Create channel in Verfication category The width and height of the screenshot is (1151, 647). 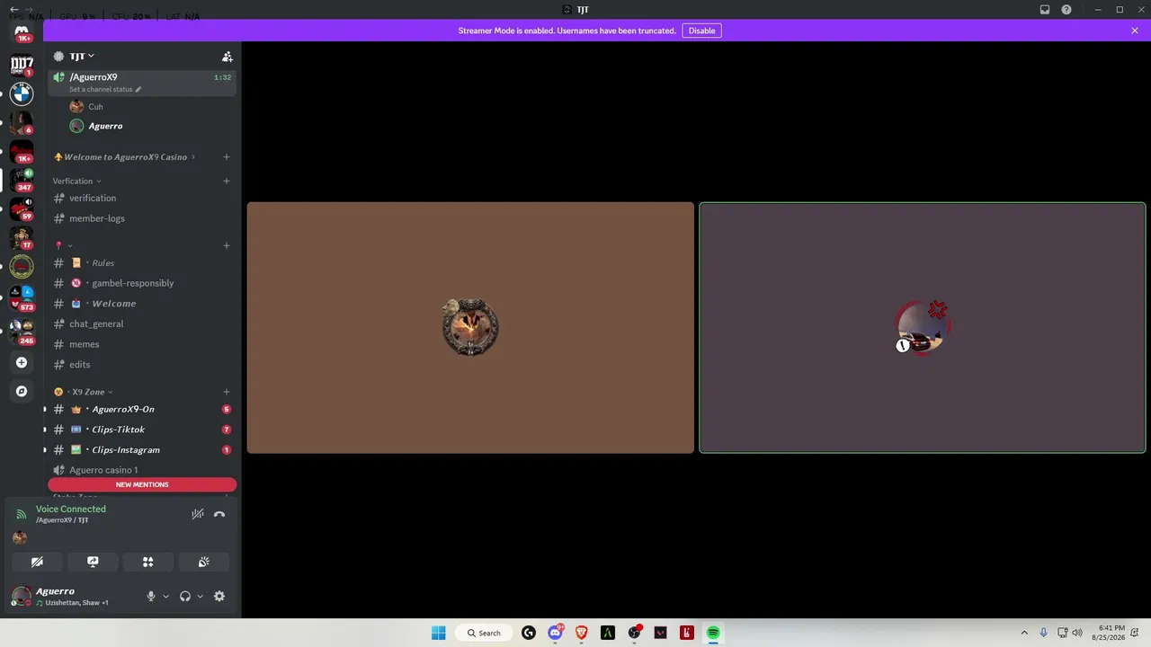point(227,181)
